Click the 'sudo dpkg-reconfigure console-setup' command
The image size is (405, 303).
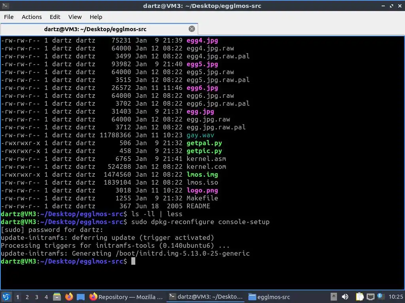pos(200,222)
